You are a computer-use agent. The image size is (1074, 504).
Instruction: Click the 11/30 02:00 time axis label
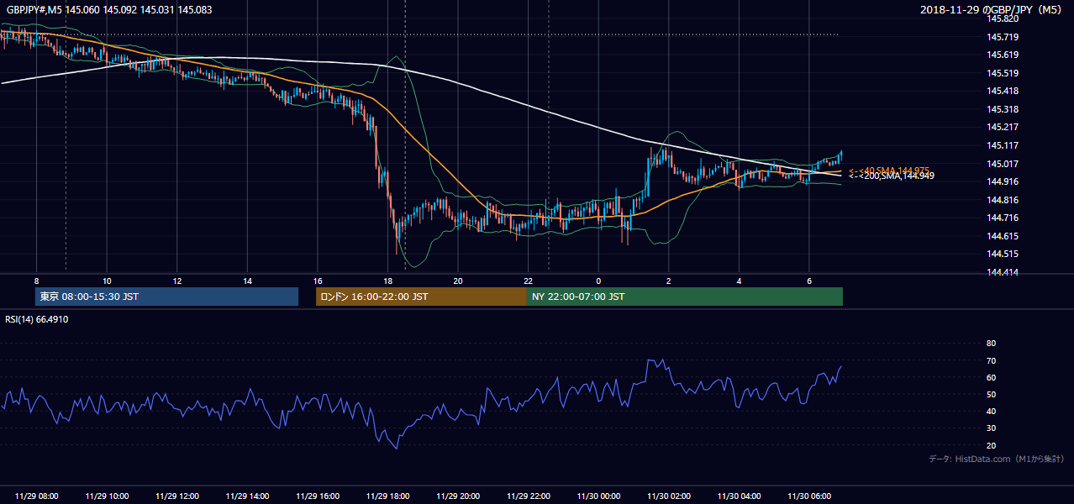[669, 496]
